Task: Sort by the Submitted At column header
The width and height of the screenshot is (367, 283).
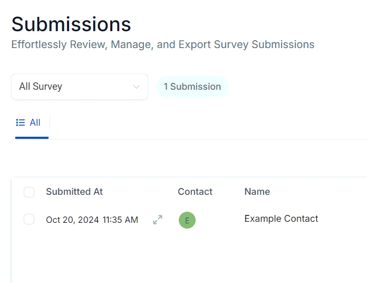Action: [x=74, y=192]
